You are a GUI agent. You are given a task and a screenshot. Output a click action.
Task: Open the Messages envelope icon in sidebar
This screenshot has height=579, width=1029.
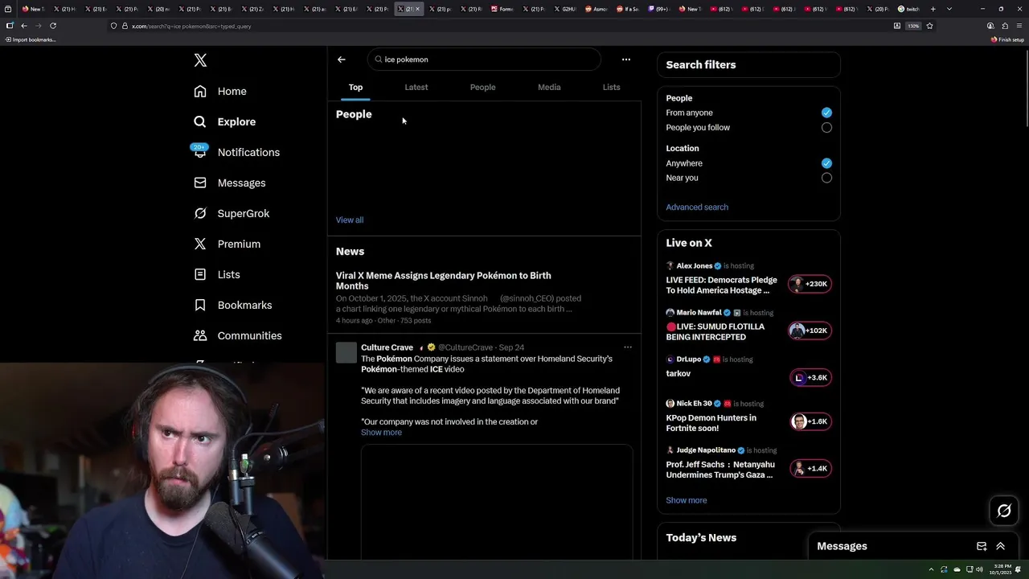point(200,183)
